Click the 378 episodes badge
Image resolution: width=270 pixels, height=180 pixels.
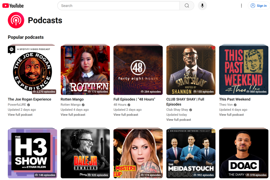pyautogui.click(x=257, y=175)
